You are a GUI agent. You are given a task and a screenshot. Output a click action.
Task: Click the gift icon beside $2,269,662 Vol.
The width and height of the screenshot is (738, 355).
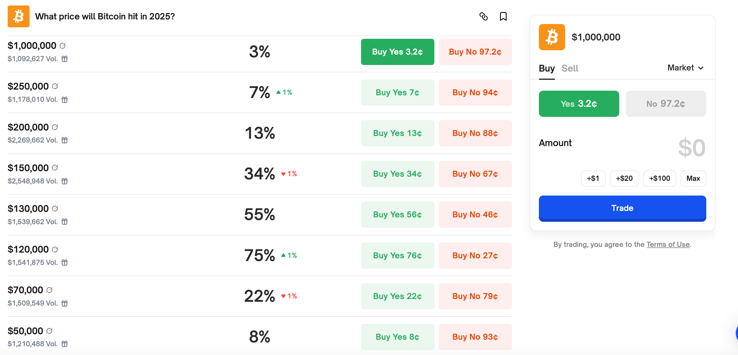[65, 140]
